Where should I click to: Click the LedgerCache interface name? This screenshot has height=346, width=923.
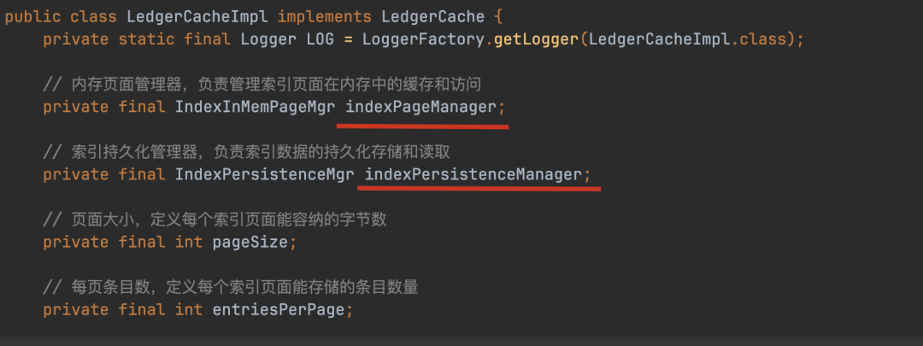pyautogui.click(x=432, y=17)
